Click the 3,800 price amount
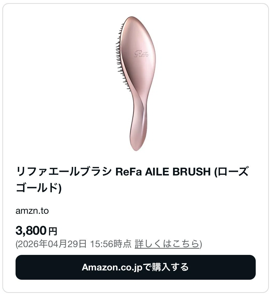 [x=31, y=230]
